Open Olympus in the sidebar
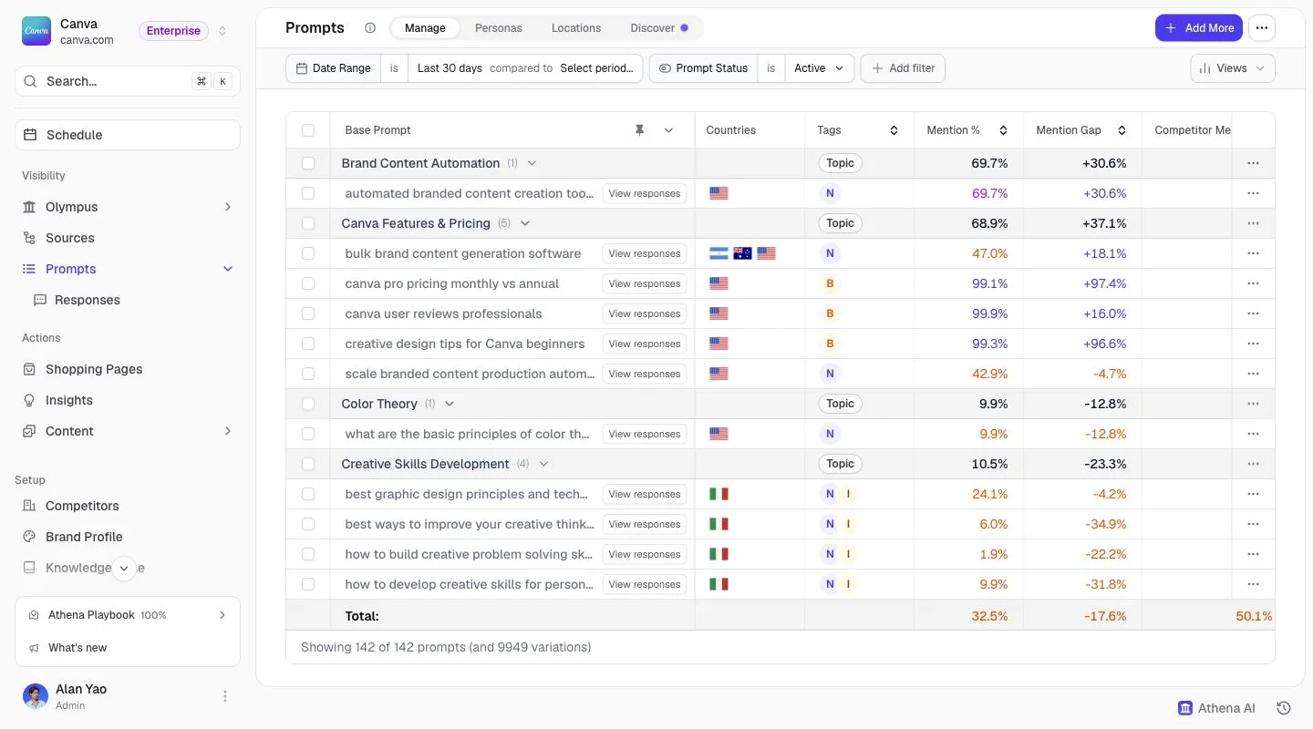Image resolution: width=1313 pixels, height=729 pixels. coord(128,207)
